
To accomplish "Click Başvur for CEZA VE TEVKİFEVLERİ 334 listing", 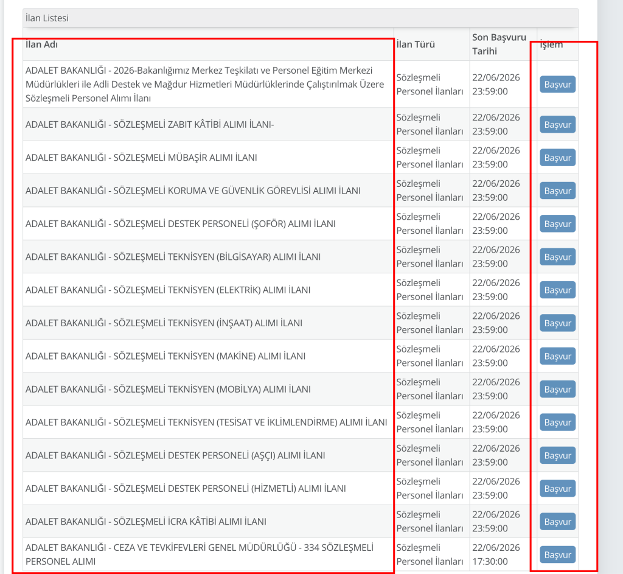I will click(x=557, y=555).
